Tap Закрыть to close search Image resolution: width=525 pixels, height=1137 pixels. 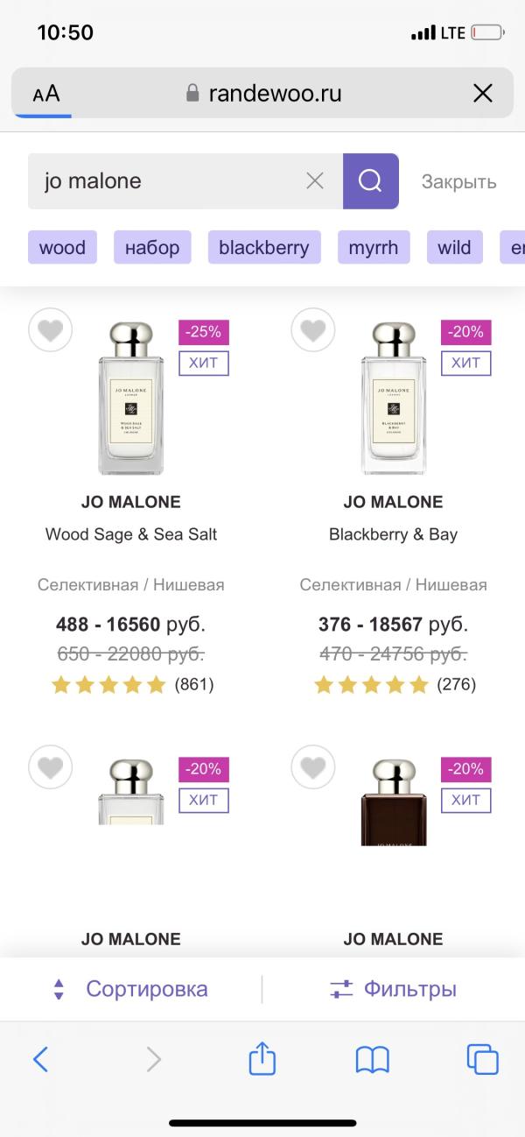pyautogui.click(x=458, y=181)
